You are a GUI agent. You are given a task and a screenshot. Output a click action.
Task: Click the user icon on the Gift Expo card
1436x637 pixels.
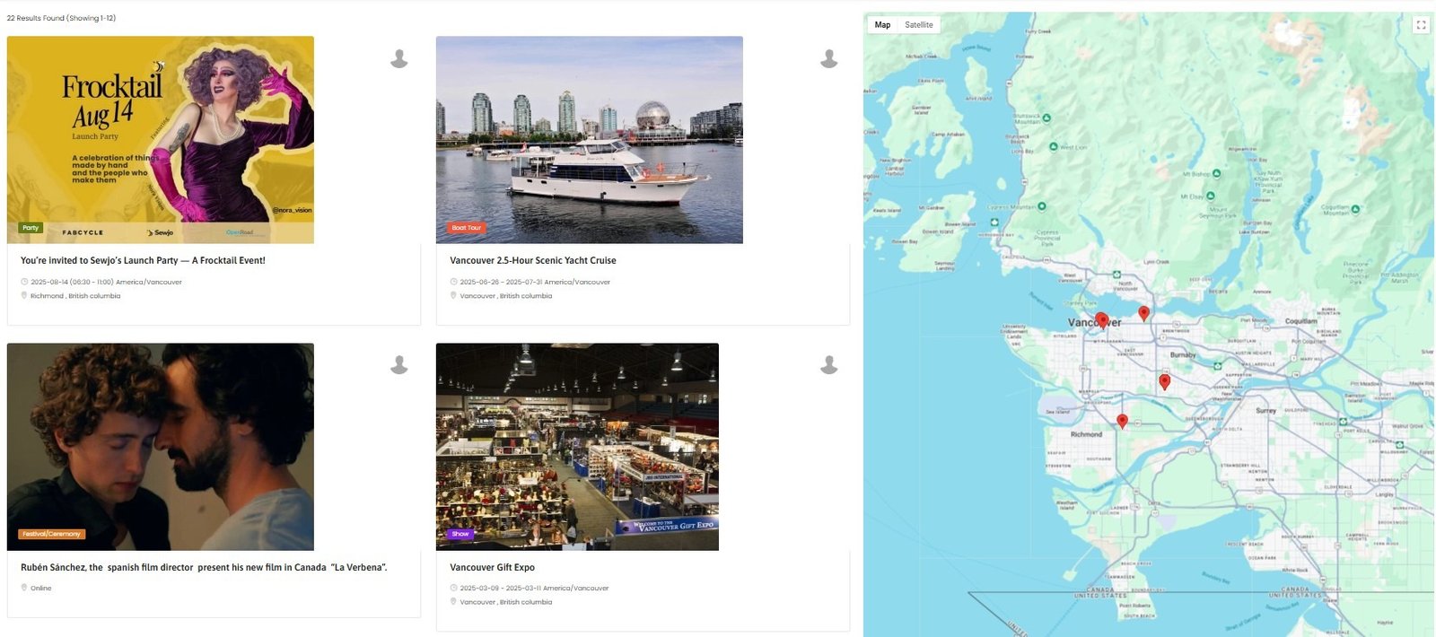point(827,365)
